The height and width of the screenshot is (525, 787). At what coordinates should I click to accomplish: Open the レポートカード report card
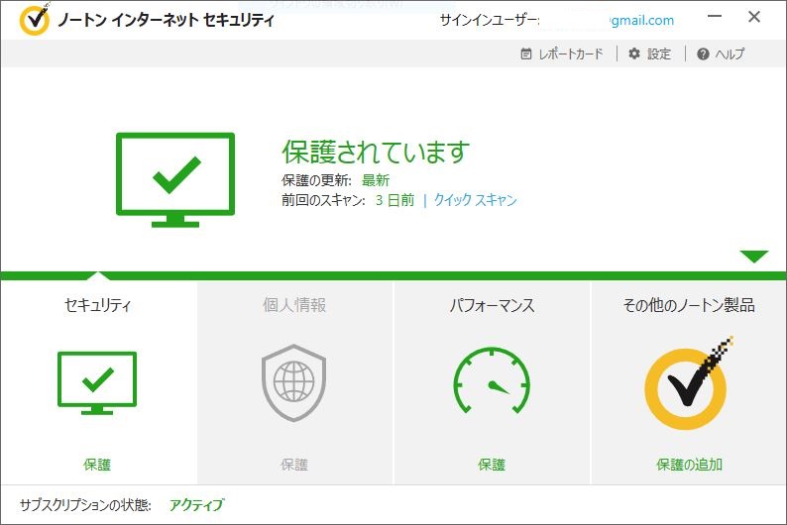point(562,53)
